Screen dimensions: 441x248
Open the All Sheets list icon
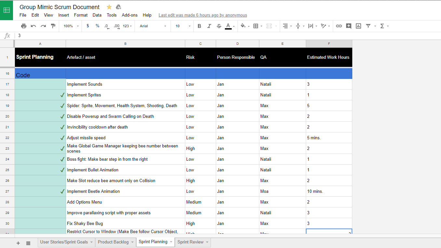28,243
